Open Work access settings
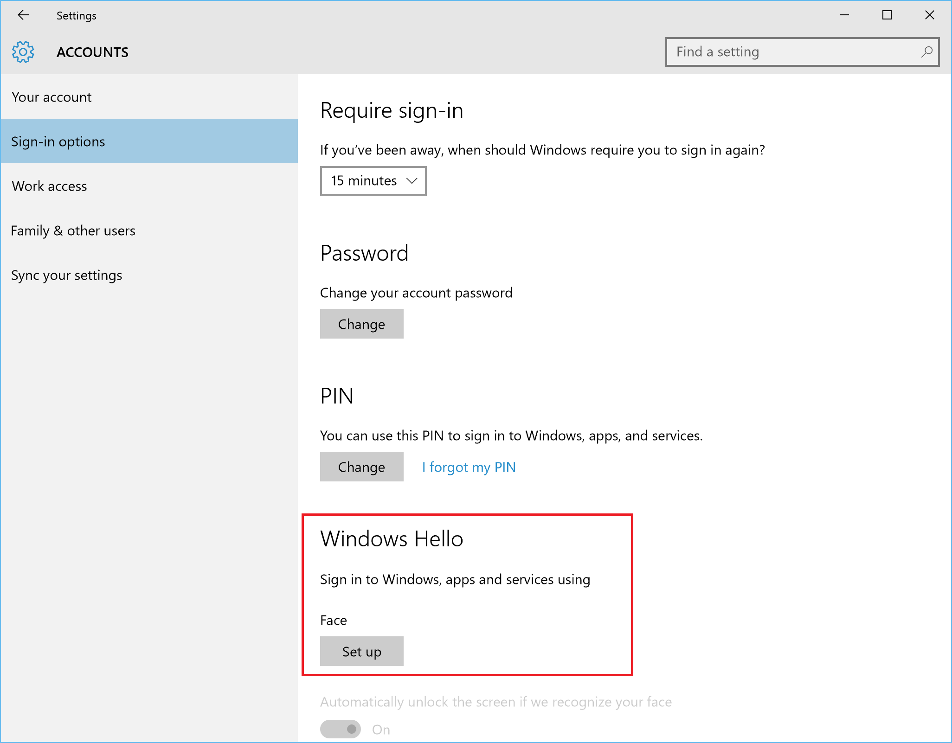This screenshot has height=743, width=952. click(149, 186)
